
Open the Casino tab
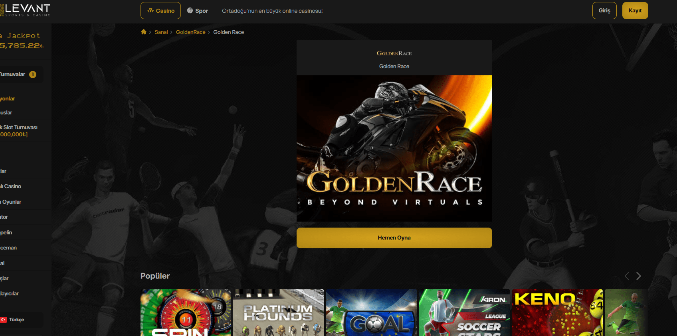click(160, 11)
